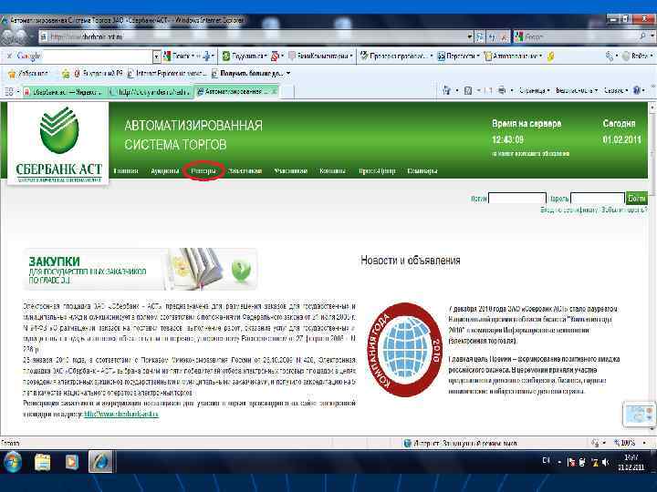Viewport: 657px width, 492px height.
Task: Click the Поделиться toolbar button
Action: (x=245, y=56)
